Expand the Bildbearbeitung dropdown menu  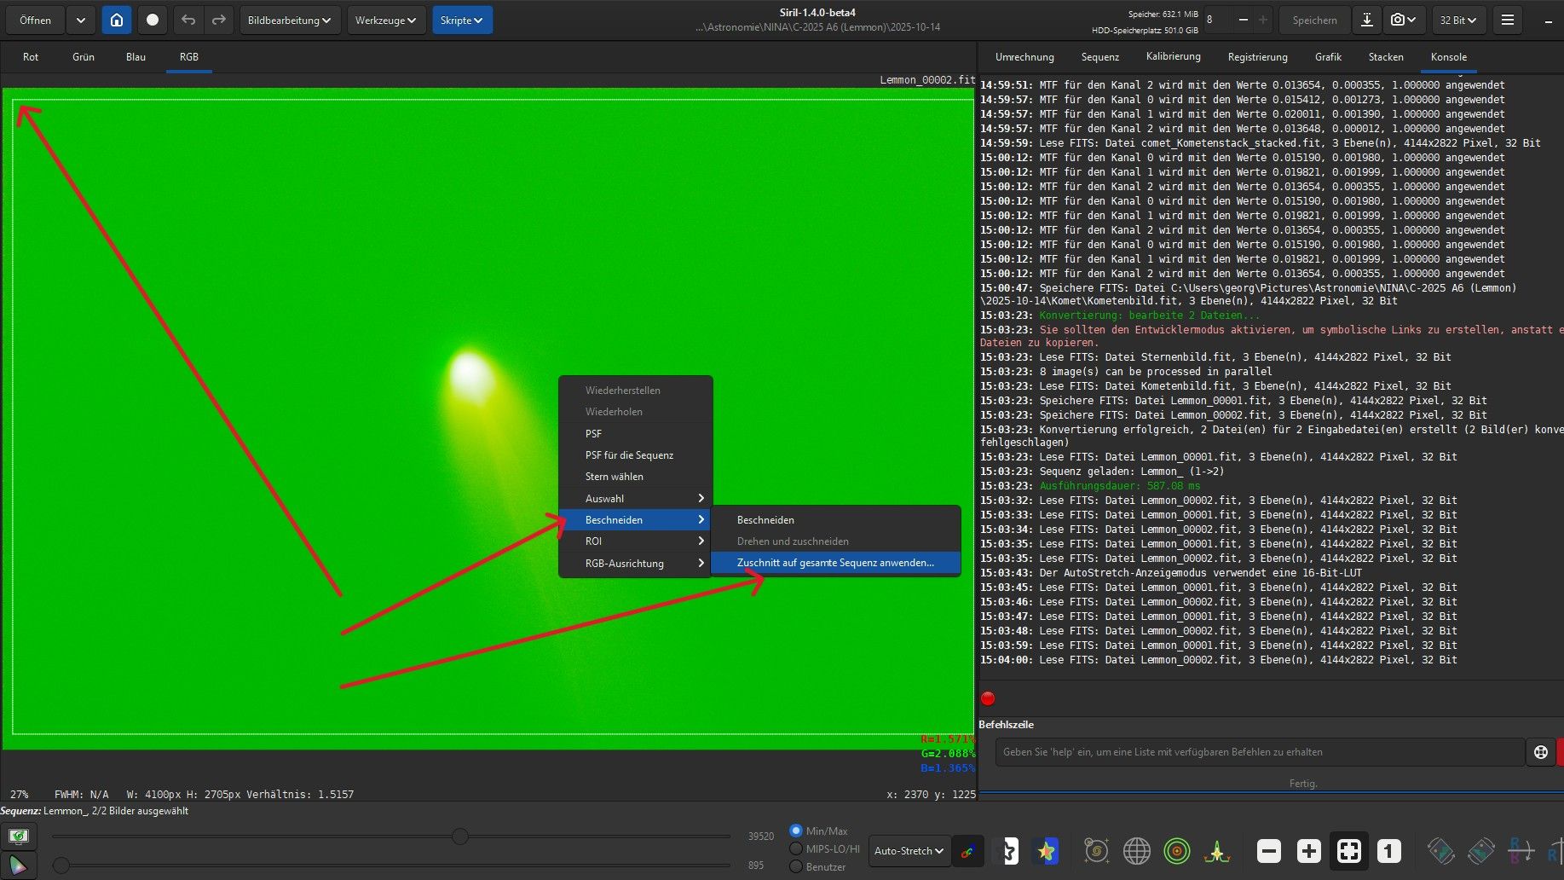point(290,20)
